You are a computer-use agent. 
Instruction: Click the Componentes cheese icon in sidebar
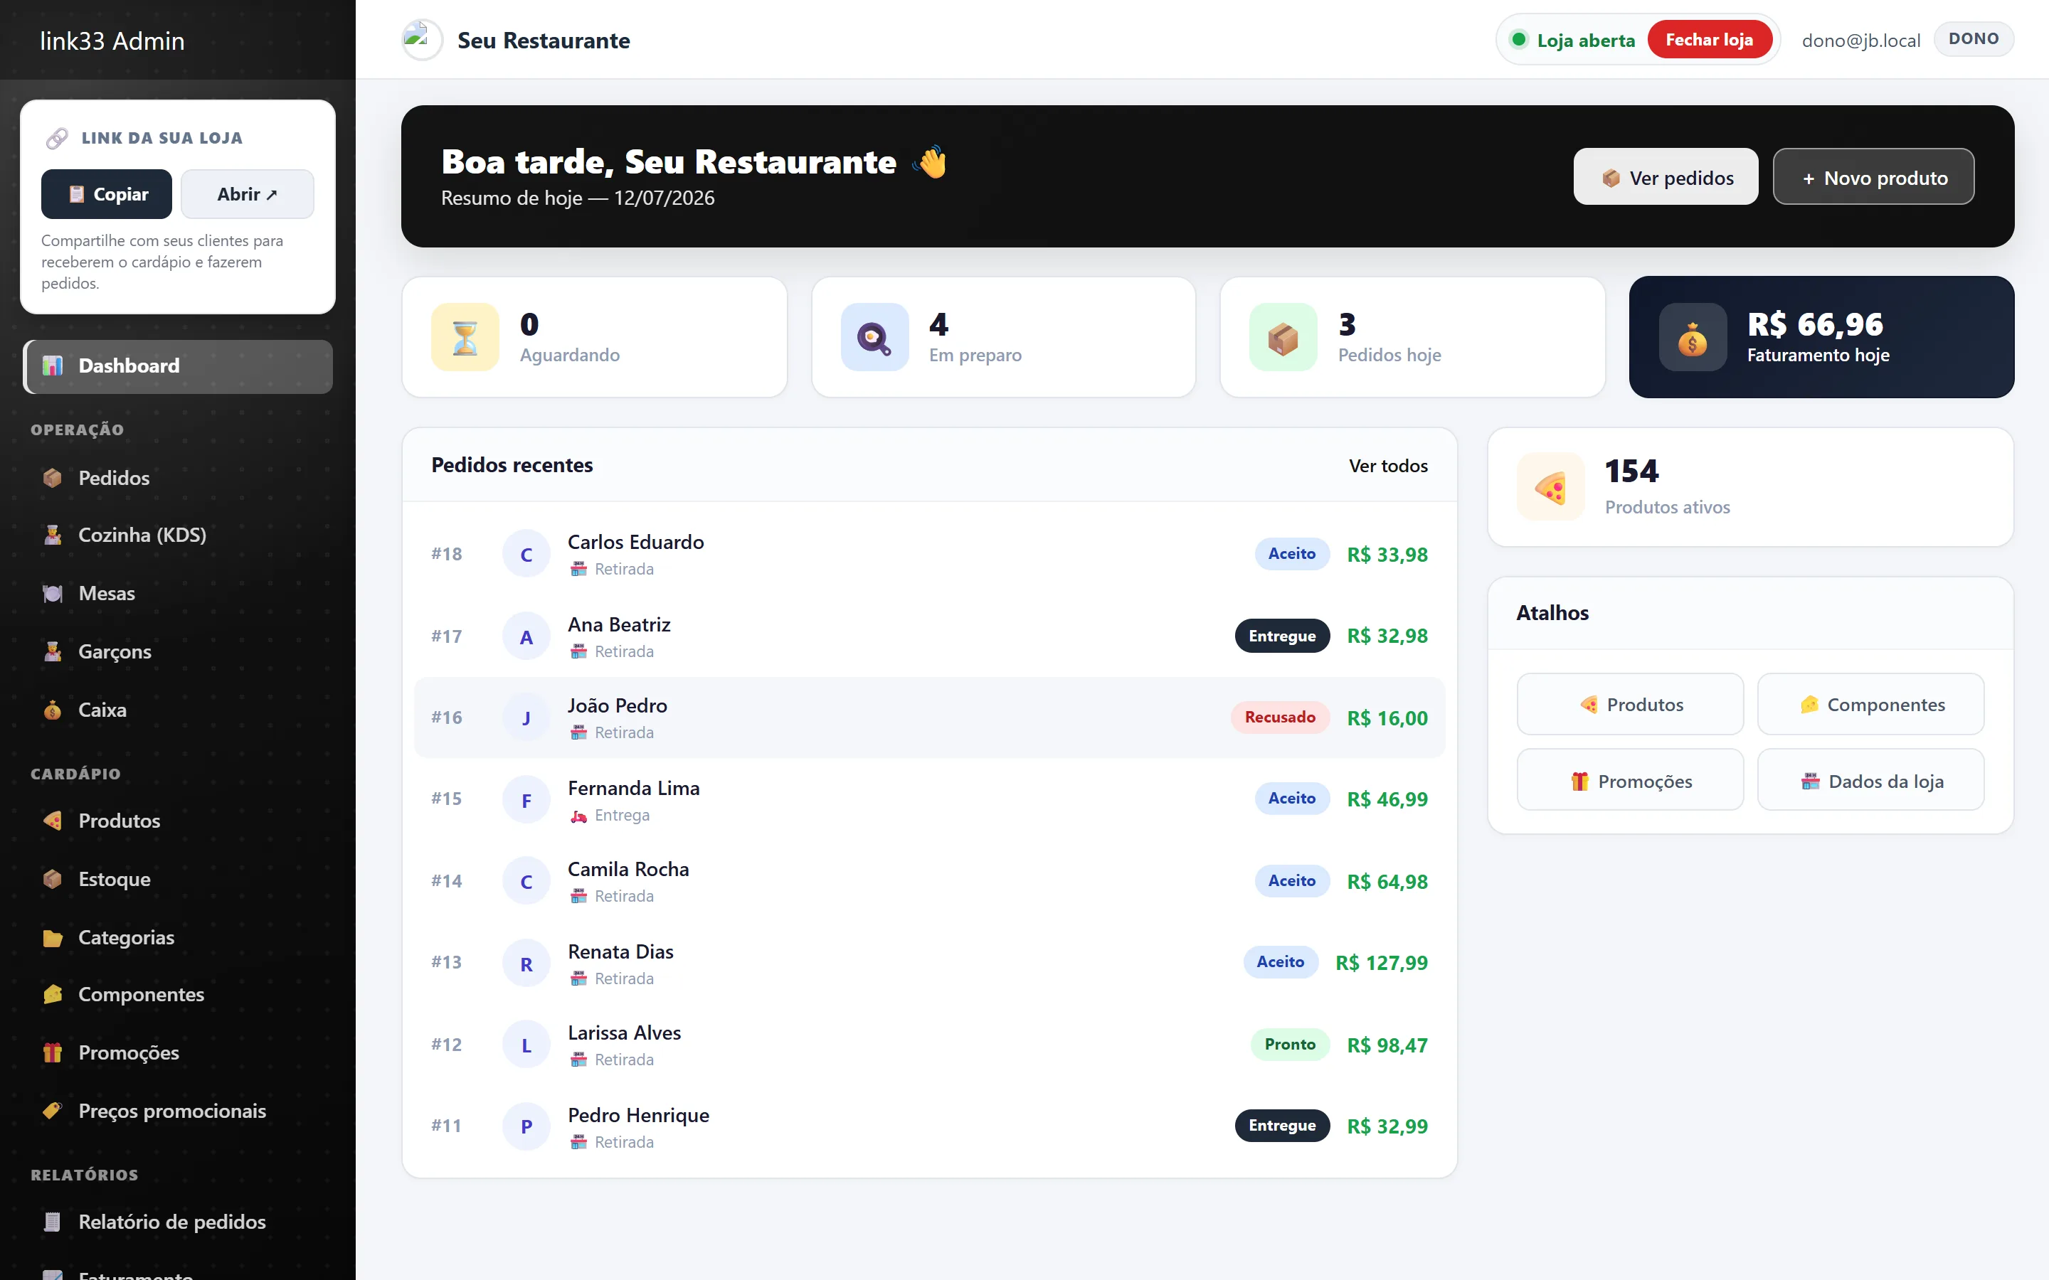tap(53, 995)
